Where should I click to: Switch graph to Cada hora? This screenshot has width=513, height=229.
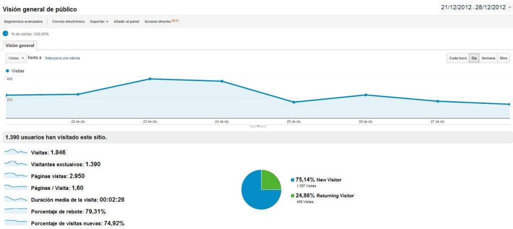[458, 58]
